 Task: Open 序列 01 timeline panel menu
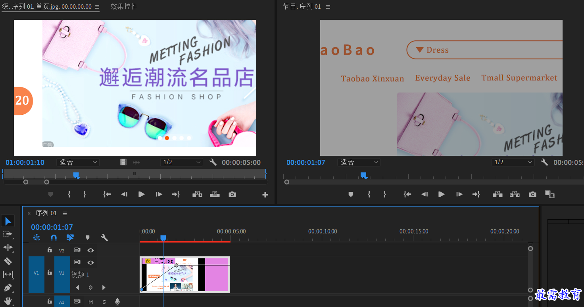tap(65, 213)
